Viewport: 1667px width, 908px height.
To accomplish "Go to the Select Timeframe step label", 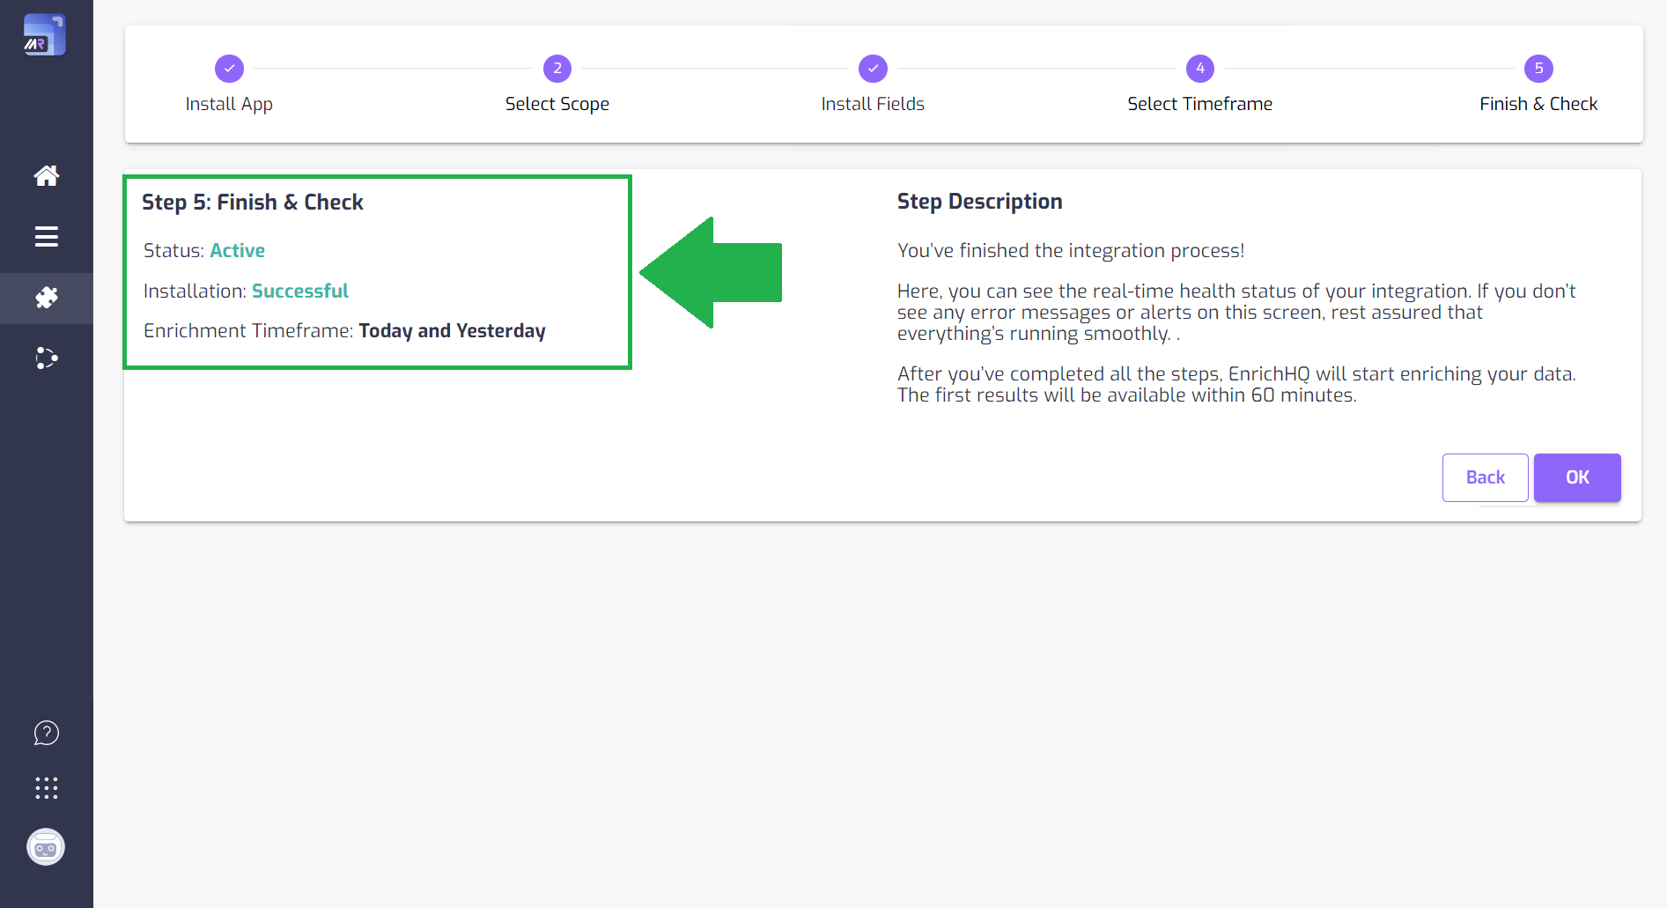I will [x=1200, y=104].
